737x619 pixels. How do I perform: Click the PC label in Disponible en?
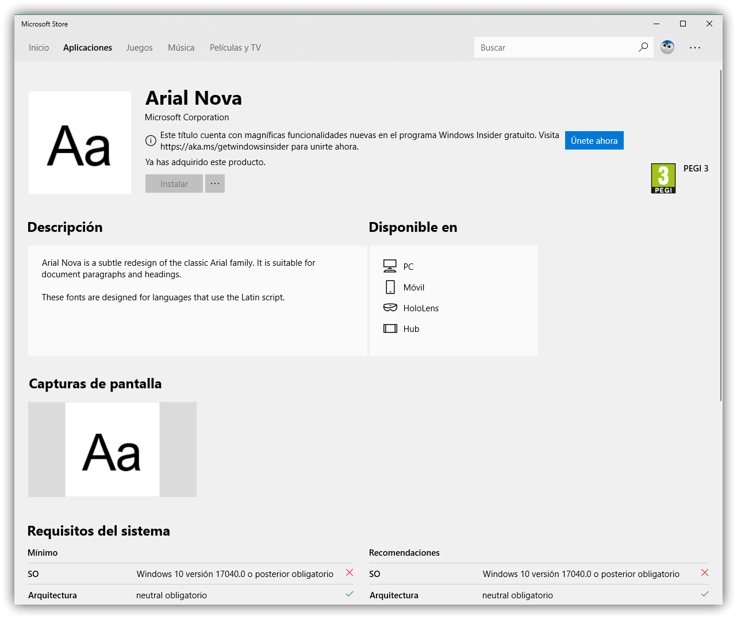pyautogui.click(x=408, y=267)
